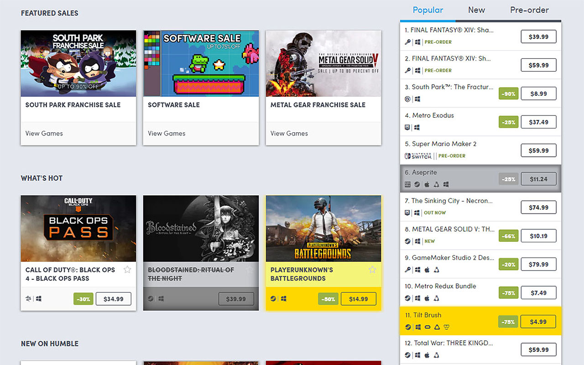Click the title 5. Super Mario Maker 2
The height and width of the screenshot is (365, 584).
(441, 144)
